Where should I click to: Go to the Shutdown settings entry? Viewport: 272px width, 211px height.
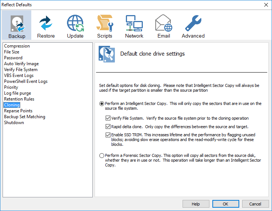14,123
